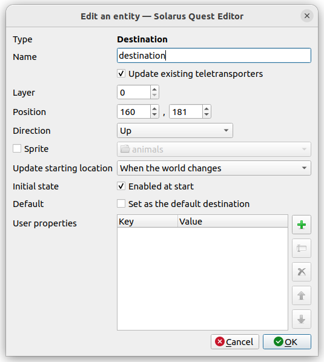324x362 pixels.
Task: Click the rename user property key icon
Action: click(x=302, y=248)
